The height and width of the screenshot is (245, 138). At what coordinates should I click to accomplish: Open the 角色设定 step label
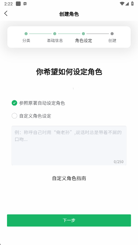[x=84, y=41]
